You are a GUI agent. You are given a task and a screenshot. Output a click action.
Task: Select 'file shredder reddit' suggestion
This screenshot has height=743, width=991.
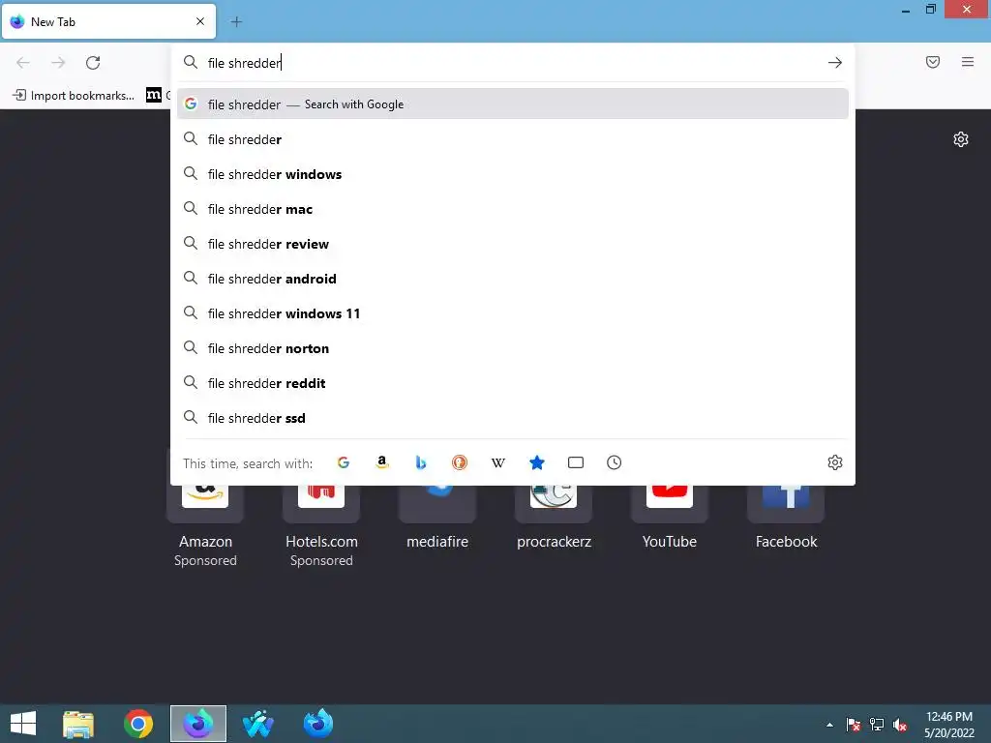pyautogui.click(x=513, y=383)
